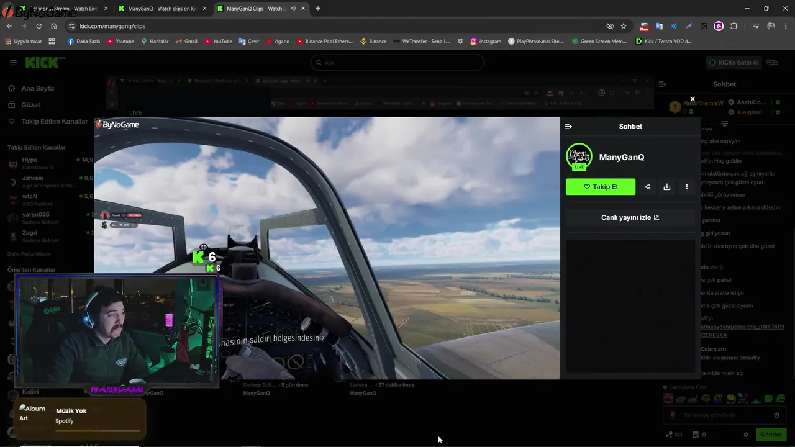
Task: Click the ManyGanQ channel name
Action: [622, 158]
